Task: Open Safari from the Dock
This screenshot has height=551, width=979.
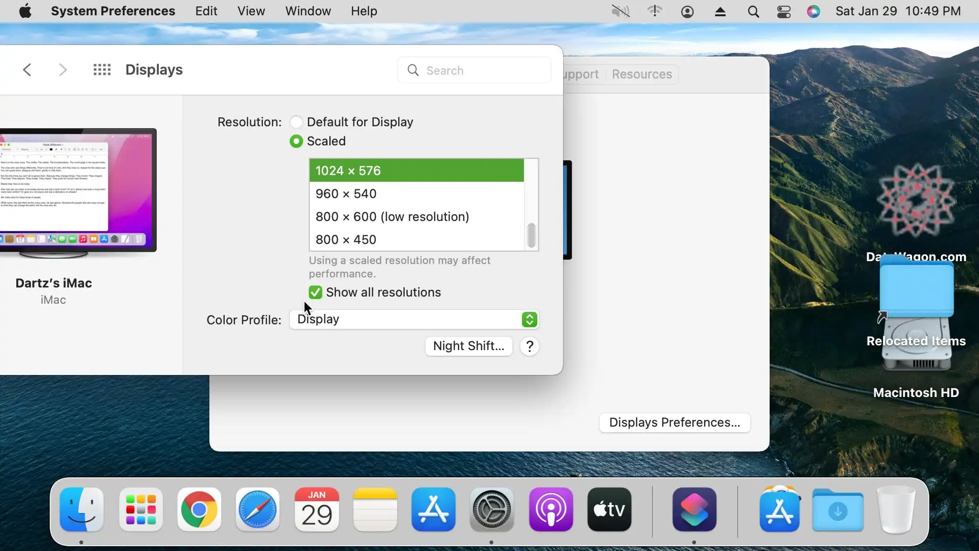Action: [258, 509]
